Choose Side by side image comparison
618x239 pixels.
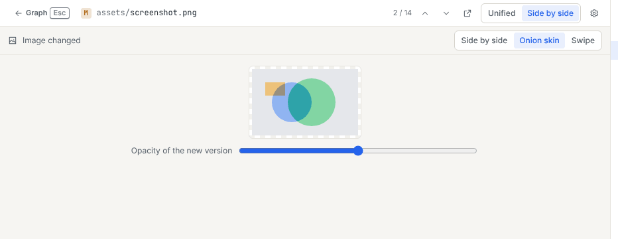484,40
